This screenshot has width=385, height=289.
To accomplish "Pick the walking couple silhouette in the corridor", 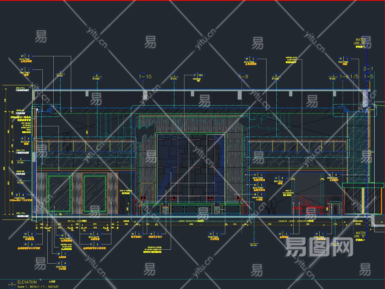I will (271, 206).
